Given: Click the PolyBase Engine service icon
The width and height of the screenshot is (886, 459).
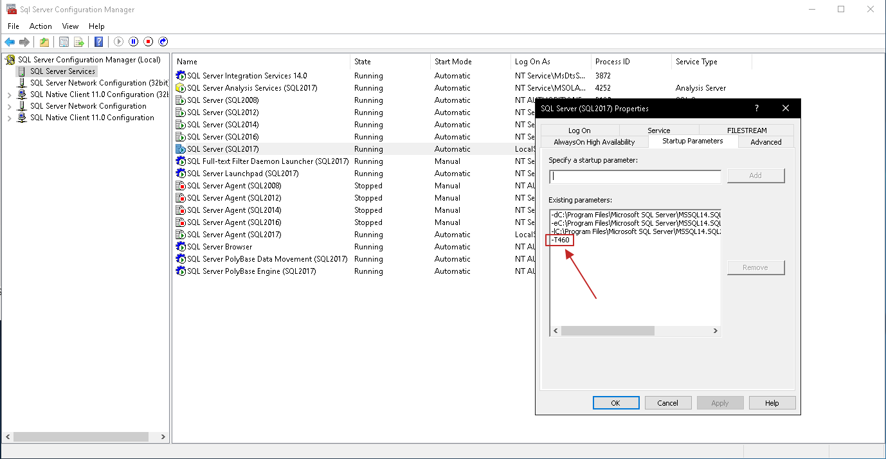Looking at the screenshot, I should 181,271.
